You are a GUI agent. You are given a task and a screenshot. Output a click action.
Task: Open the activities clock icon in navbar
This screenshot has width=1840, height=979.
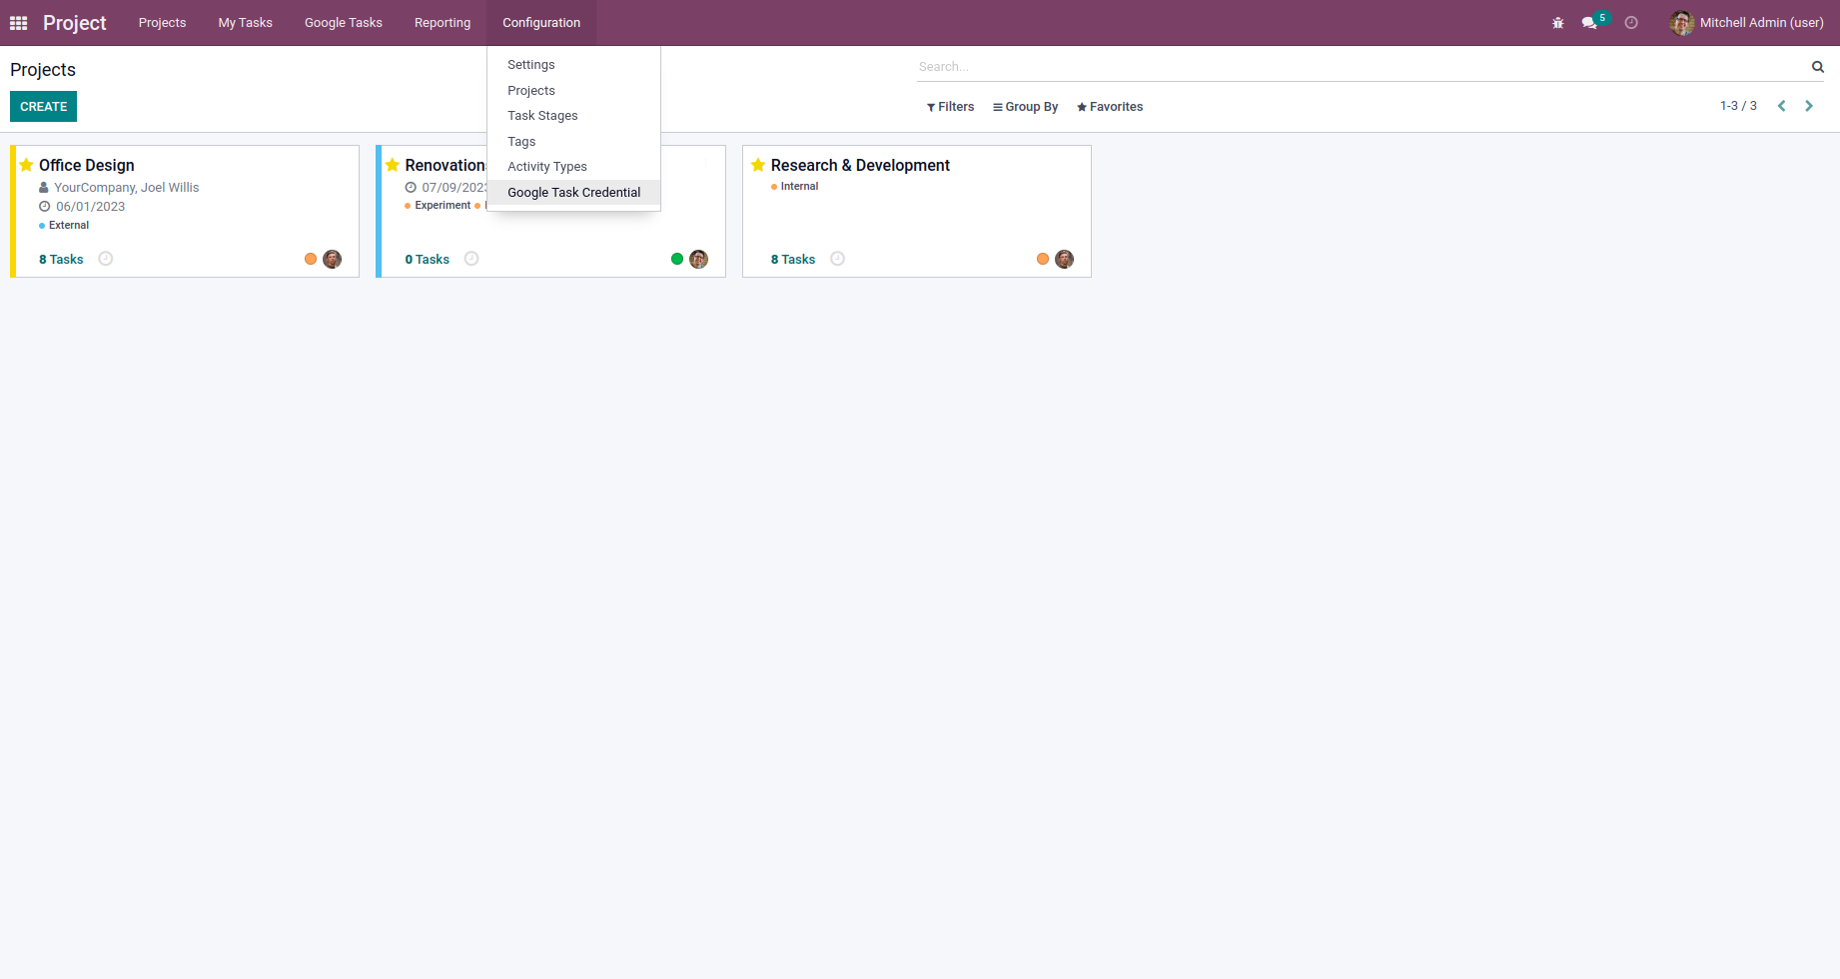point(1631,23)
